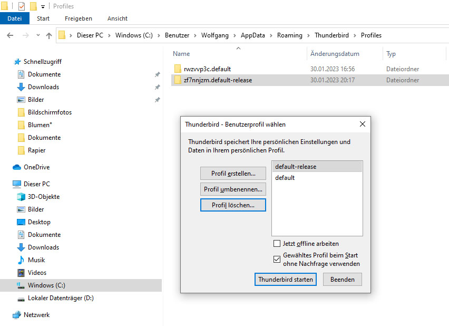Select the default profile in list

click(317, 178)
